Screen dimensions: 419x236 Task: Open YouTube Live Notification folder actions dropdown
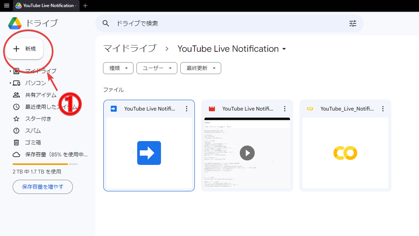click(x=284, y=49)
